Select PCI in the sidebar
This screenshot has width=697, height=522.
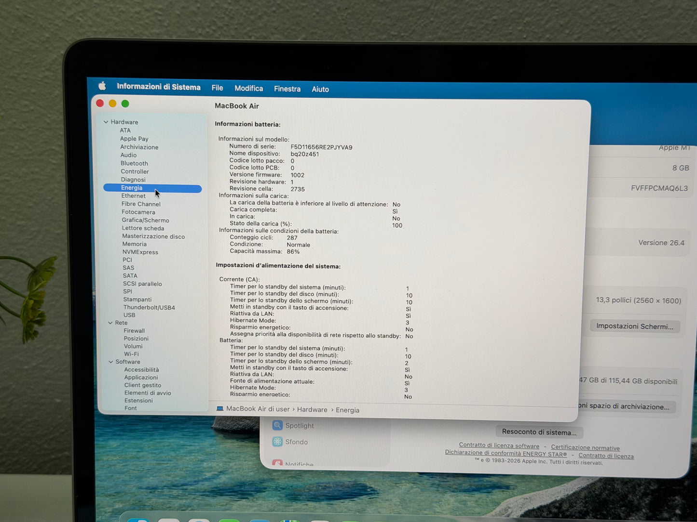(127, 260)
